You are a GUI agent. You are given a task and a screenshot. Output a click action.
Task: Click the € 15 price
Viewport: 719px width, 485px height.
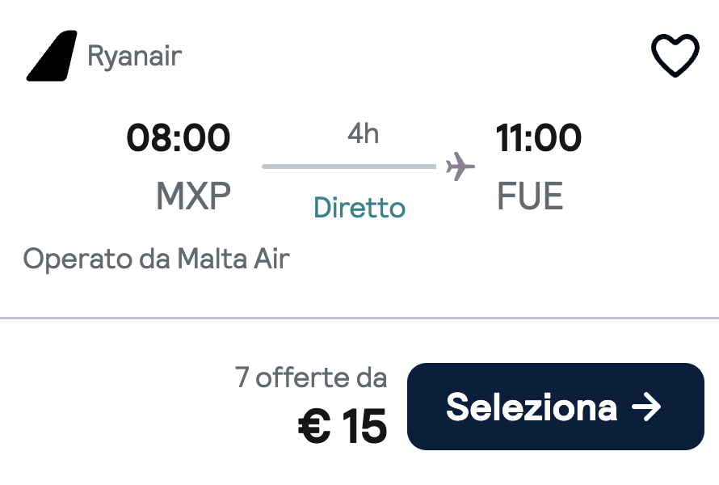(343, 426)
